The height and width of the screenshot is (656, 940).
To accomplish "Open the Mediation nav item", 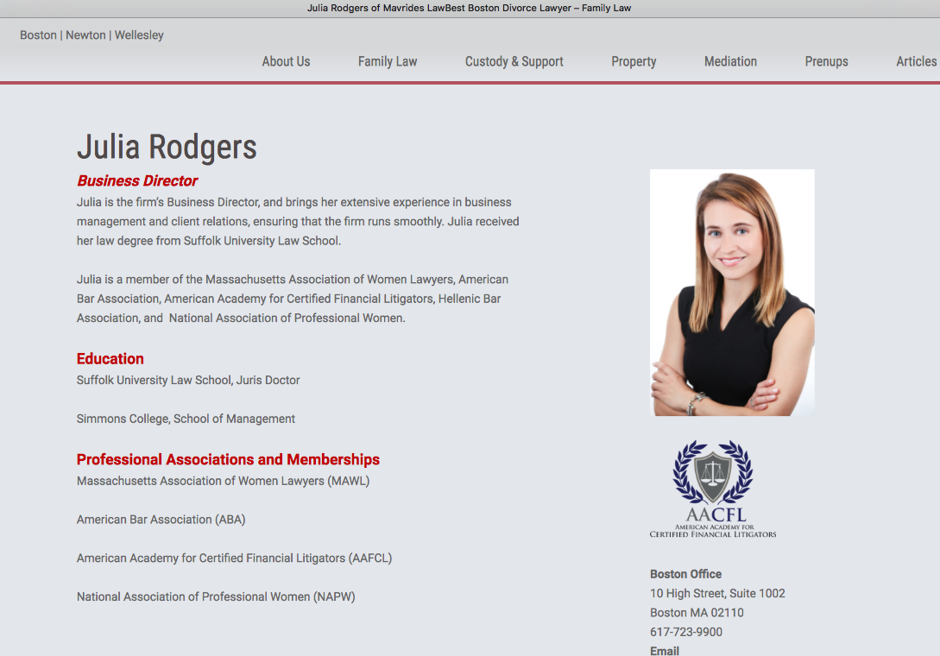I will (x=730, y=61).
